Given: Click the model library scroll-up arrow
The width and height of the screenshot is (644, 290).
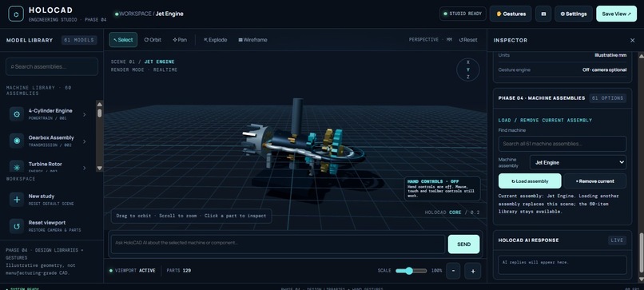Looking at the screenshot, I should tap(99, 104).
